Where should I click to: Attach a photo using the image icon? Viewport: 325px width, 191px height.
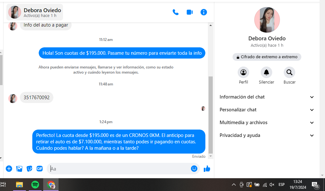[19, 169]
